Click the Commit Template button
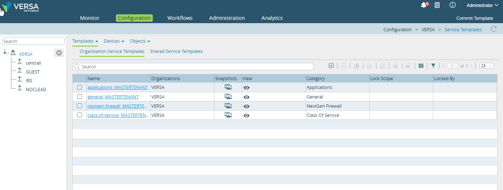503x190 pixels. click(475, 18)
